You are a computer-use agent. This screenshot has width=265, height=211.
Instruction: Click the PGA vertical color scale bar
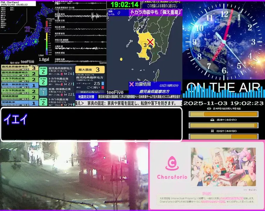(47, 38)
